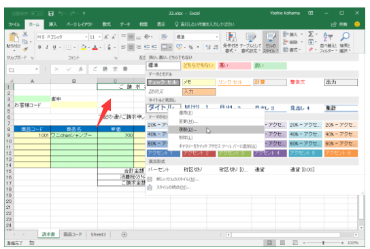Click the center align icon
This screenshot has width=370, height=249.
point(131,47)
